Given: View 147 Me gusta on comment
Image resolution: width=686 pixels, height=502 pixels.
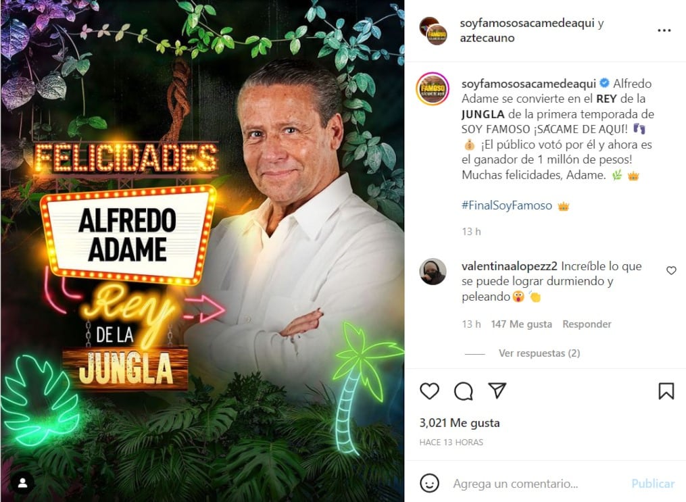Looking at the screenshot, I should coord(521,324).
